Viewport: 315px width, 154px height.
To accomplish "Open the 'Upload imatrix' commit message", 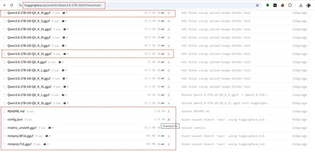I will click(x=193, y=128).
